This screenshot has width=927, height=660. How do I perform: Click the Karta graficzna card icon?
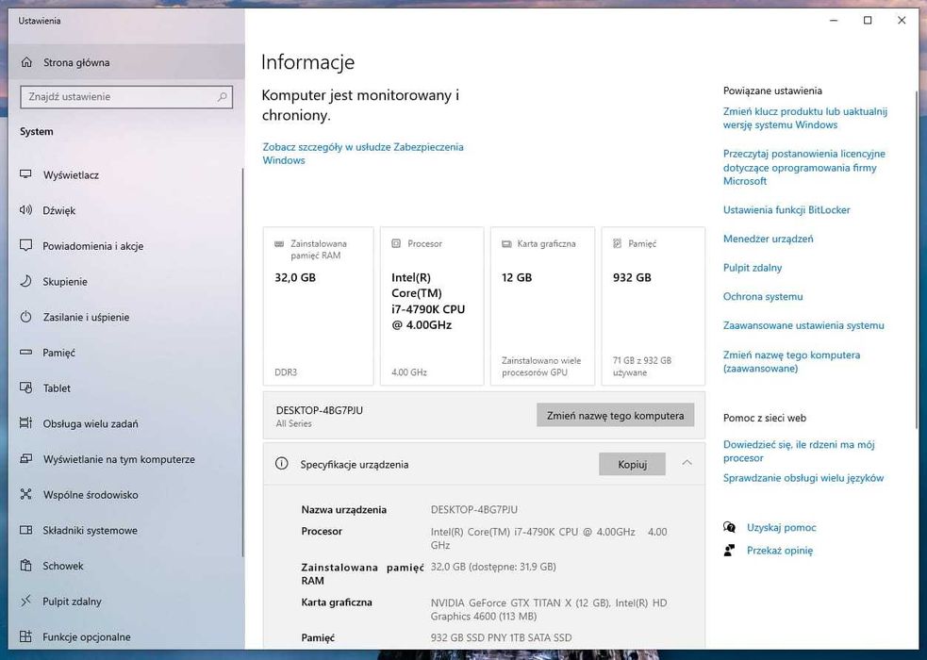pos(506,243)
